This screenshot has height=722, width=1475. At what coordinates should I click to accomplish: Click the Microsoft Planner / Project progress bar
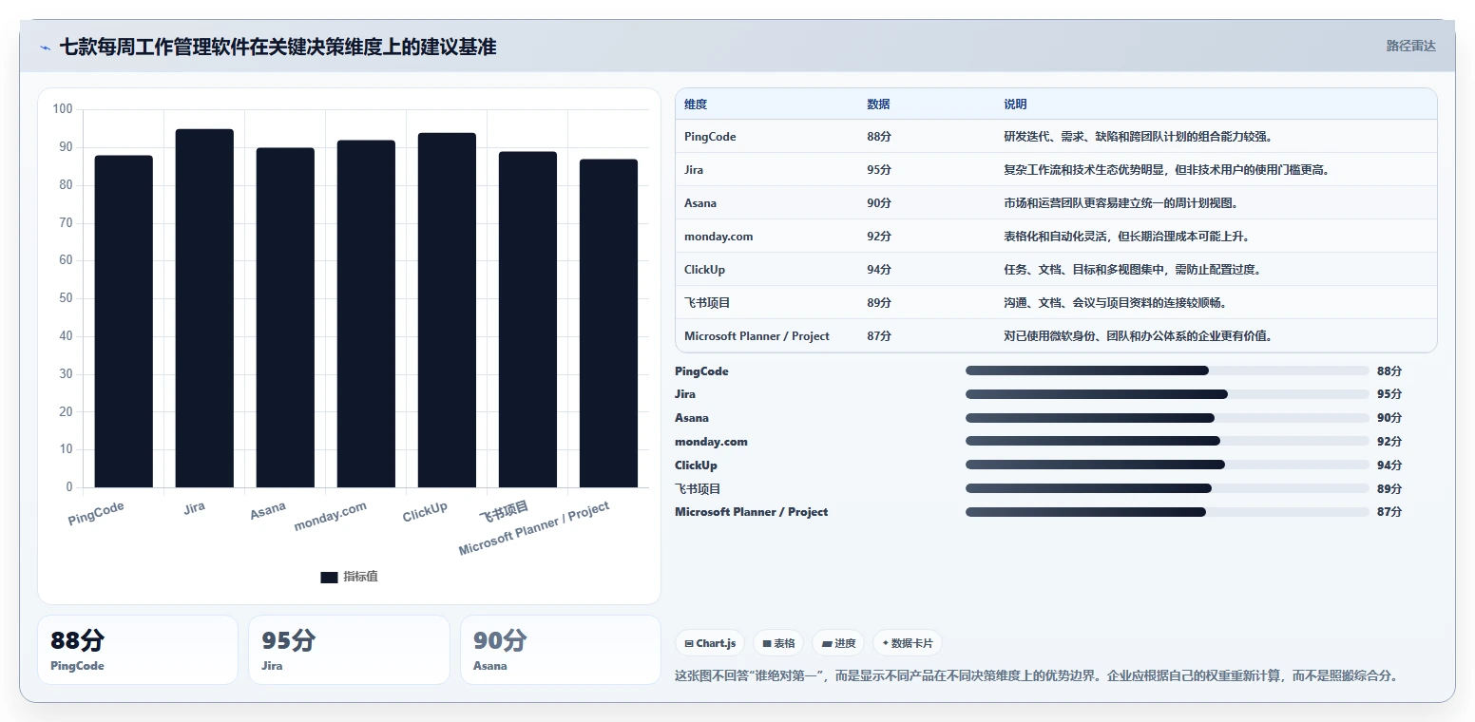pos(1167,512)
